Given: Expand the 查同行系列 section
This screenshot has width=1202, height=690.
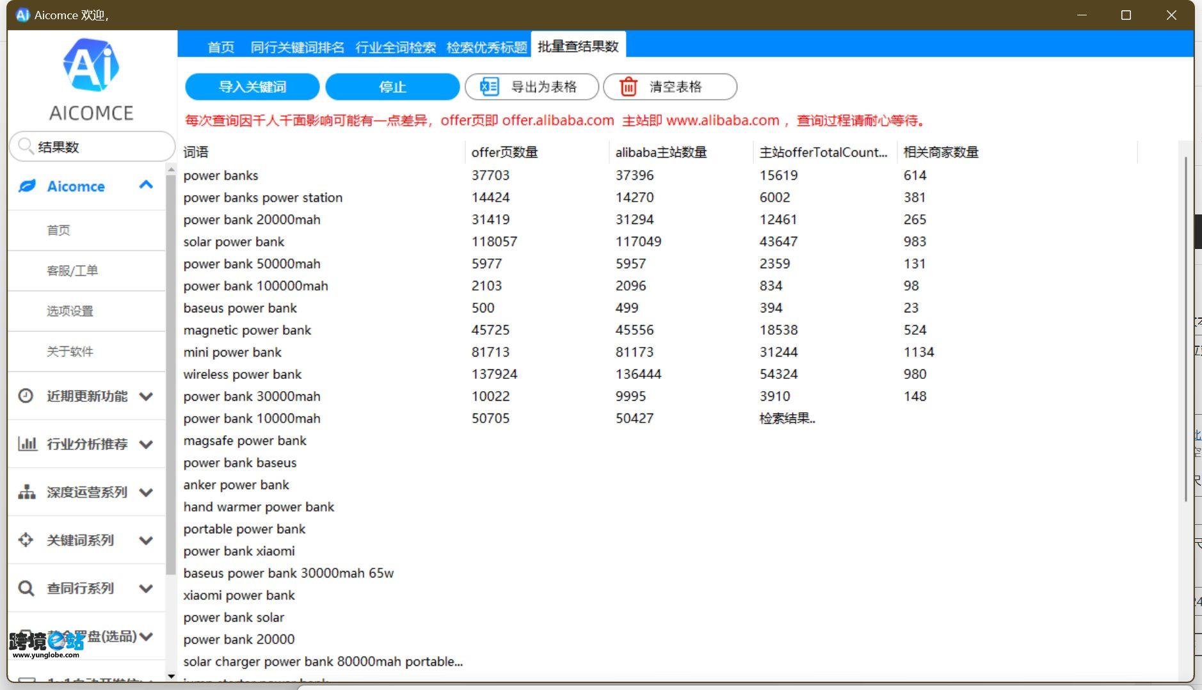Looking at the screenshot, I should (146, 588).
